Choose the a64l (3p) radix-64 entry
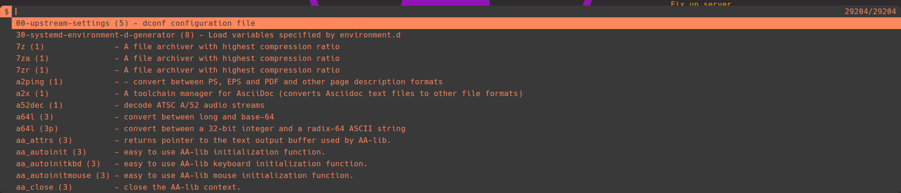Image resolution: width=901 pixels, height=193 pixels. [210, 129]
